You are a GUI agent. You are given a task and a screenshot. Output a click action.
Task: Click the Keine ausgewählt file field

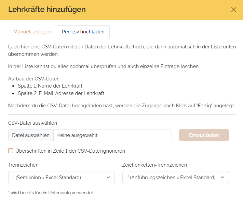[x=112, y=135]
